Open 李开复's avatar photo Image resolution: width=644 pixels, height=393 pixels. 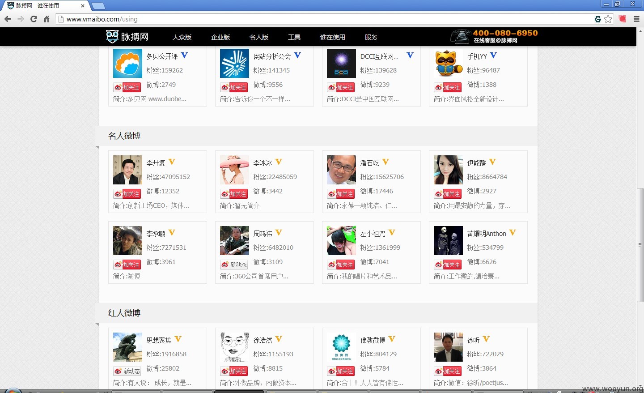pyautogui.click(x=127, y=170)
